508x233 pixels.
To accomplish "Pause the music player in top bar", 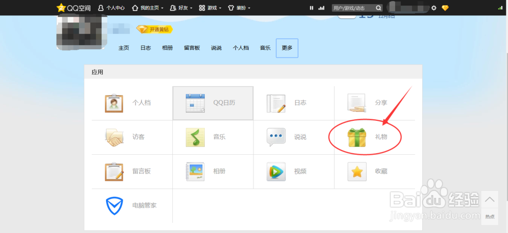I will click(x=312, y=8).
